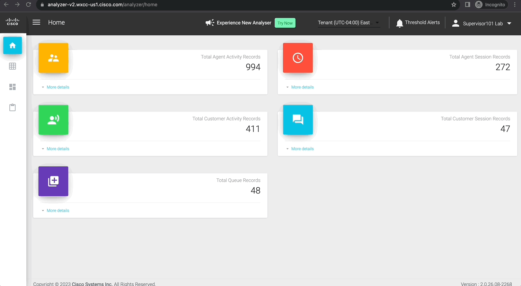Screen dimensions: 521x286
Task: Expand More details for Customer Activity Records
Action: 58,149
